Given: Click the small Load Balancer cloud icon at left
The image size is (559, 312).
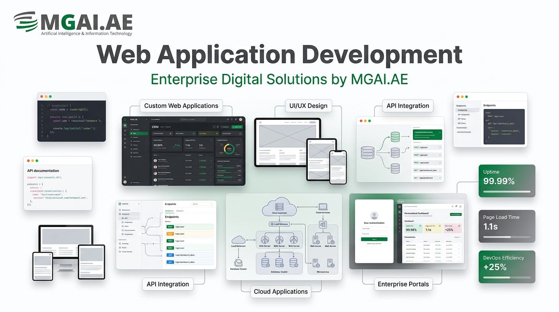Looking at the screenshot, I should (238, 240).
